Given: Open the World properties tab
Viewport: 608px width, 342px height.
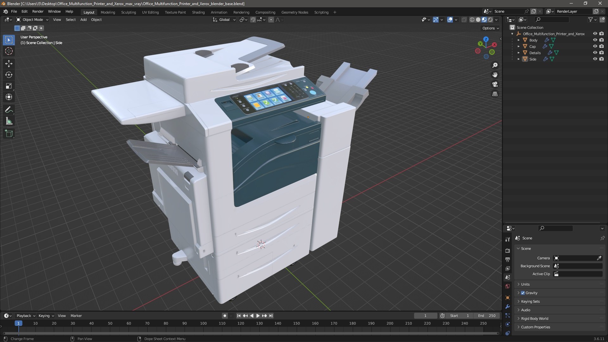Looking at the screenshot, I should click(508, 286).
